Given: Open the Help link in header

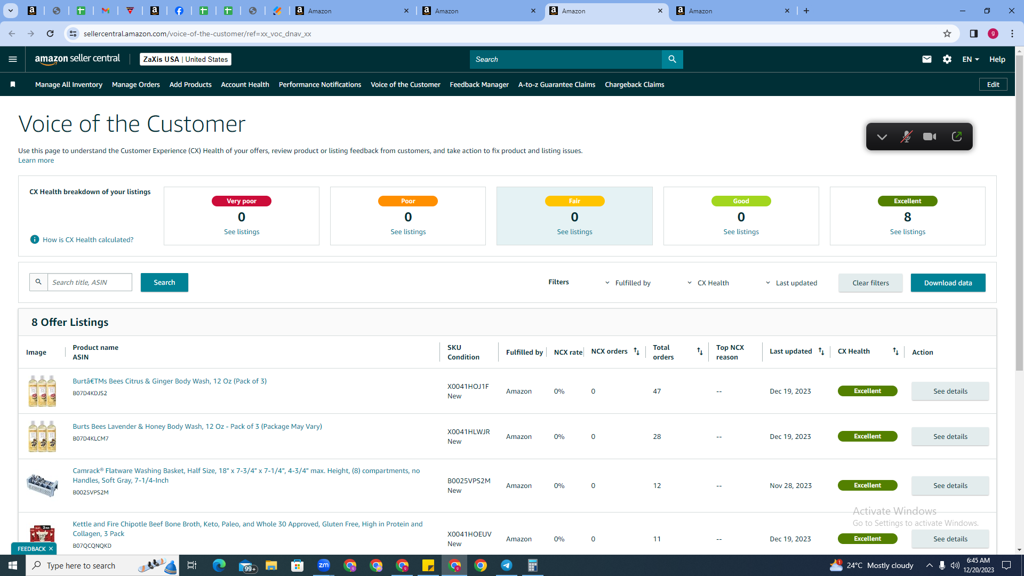Looking at the screenshot, I should coord(997,59).
